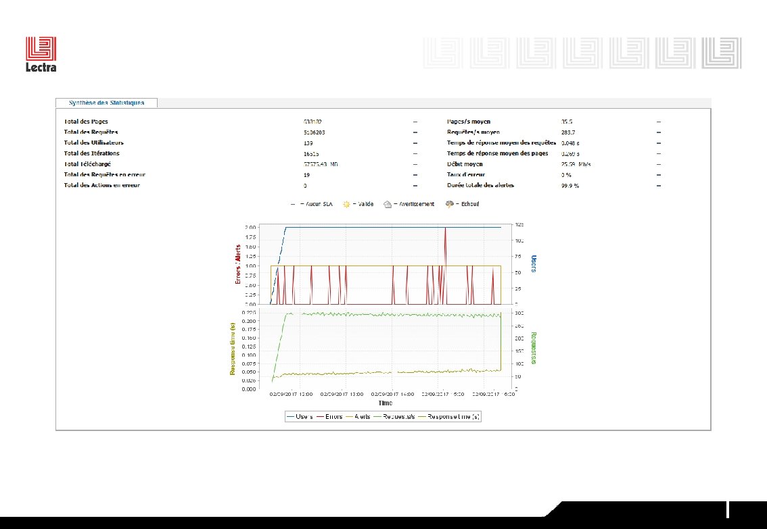Select the Users entry in chart legend
Screen dimensions: 767x529
pyautogui.click(x=300, y=417)
